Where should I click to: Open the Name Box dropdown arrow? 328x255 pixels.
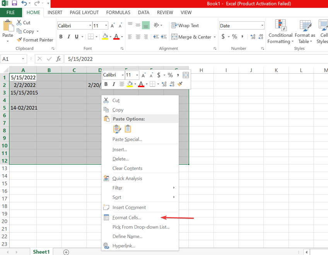click(x=23, y=59)
